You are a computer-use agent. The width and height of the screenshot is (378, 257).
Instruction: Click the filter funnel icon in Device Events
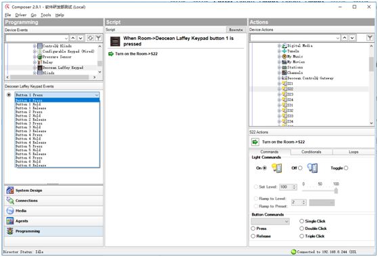coord(98,38)
